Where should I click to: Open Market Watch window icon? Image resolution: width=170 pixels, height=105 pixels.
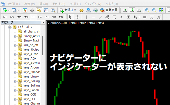[25, 10]
